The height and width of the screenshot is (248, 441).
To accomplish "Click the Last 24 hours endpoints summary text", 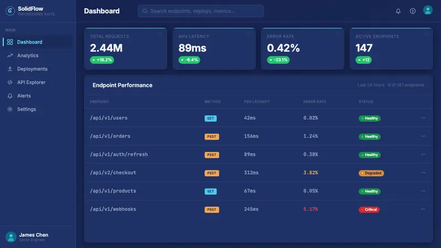I will pos(391,85).
